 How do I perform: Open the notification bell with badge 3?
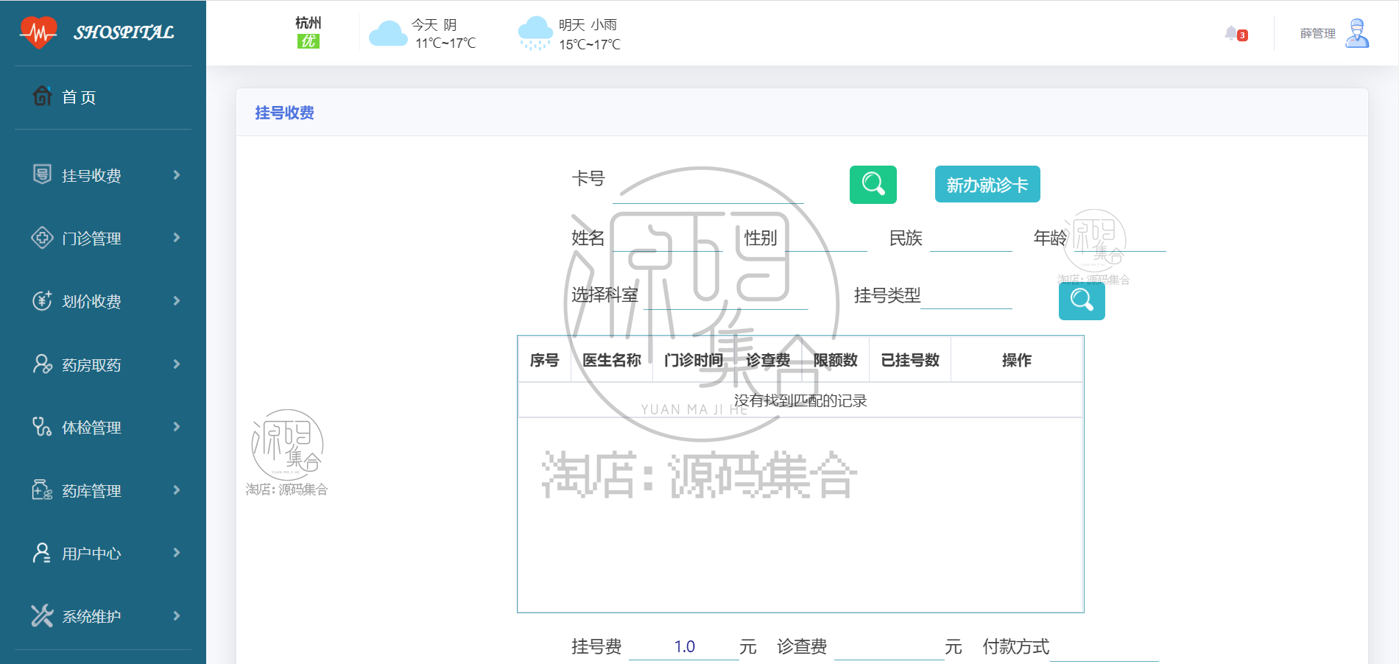(1236, 34)
